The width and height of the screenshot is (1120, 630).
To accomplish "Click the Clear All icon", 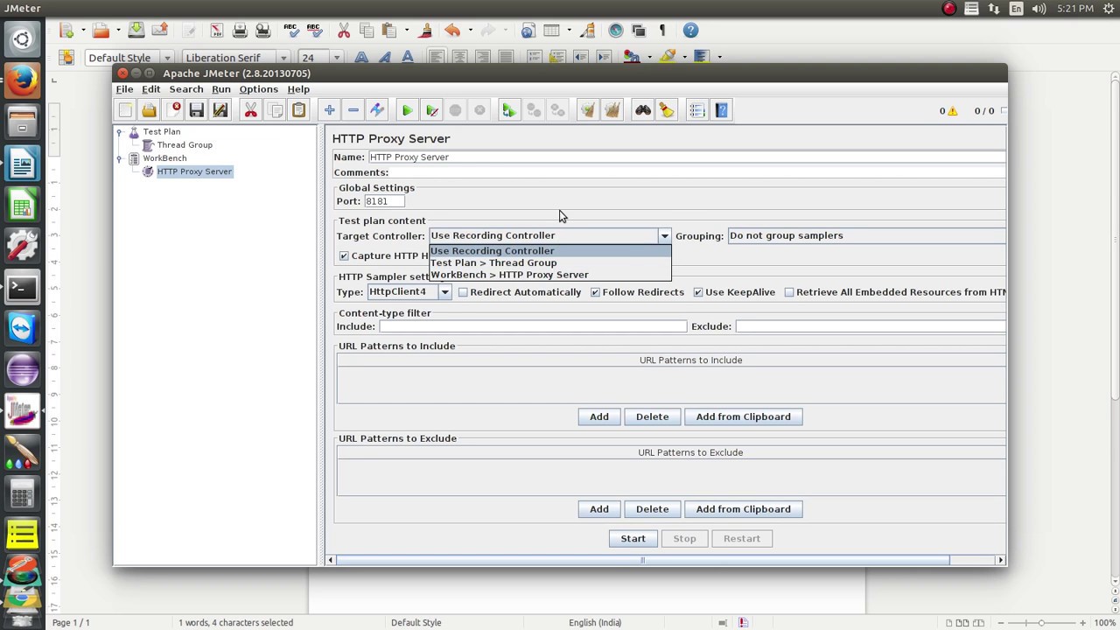I will point(612,110).
